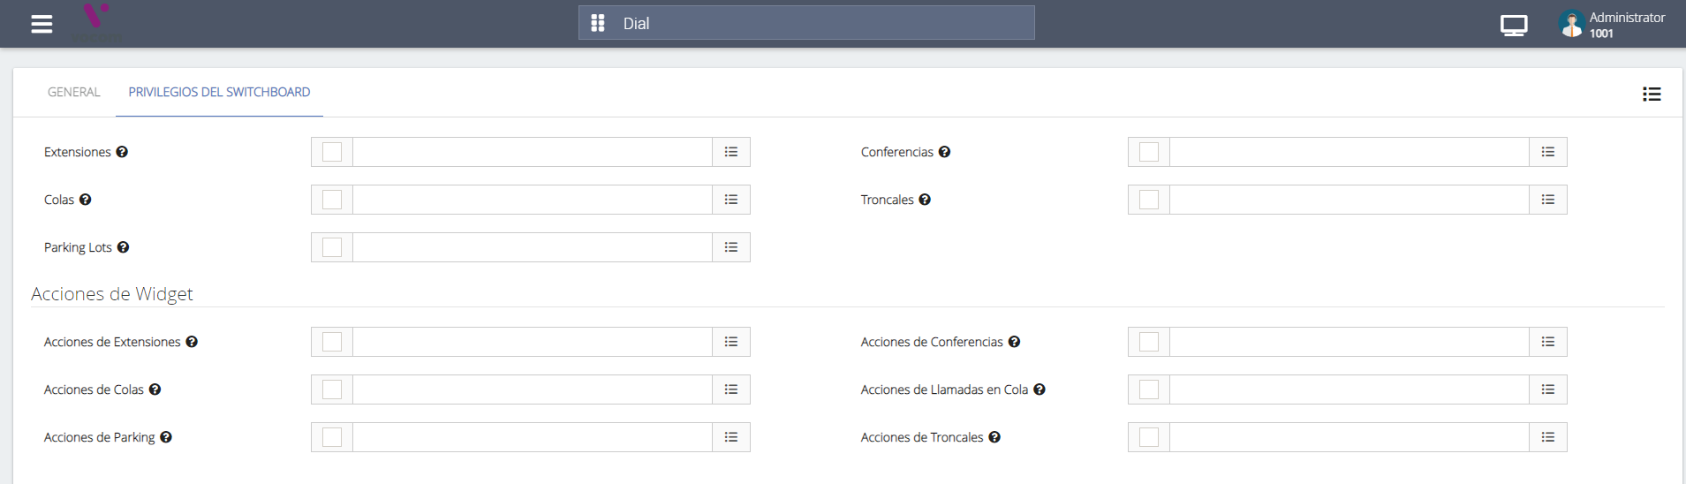Show help for Acciones de Parking
The height and width of the screenshot is (484, 1686).
166,437
